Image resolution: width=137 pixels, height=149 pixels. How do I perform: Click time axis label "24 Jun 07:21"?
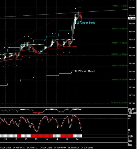coord(19,148)
